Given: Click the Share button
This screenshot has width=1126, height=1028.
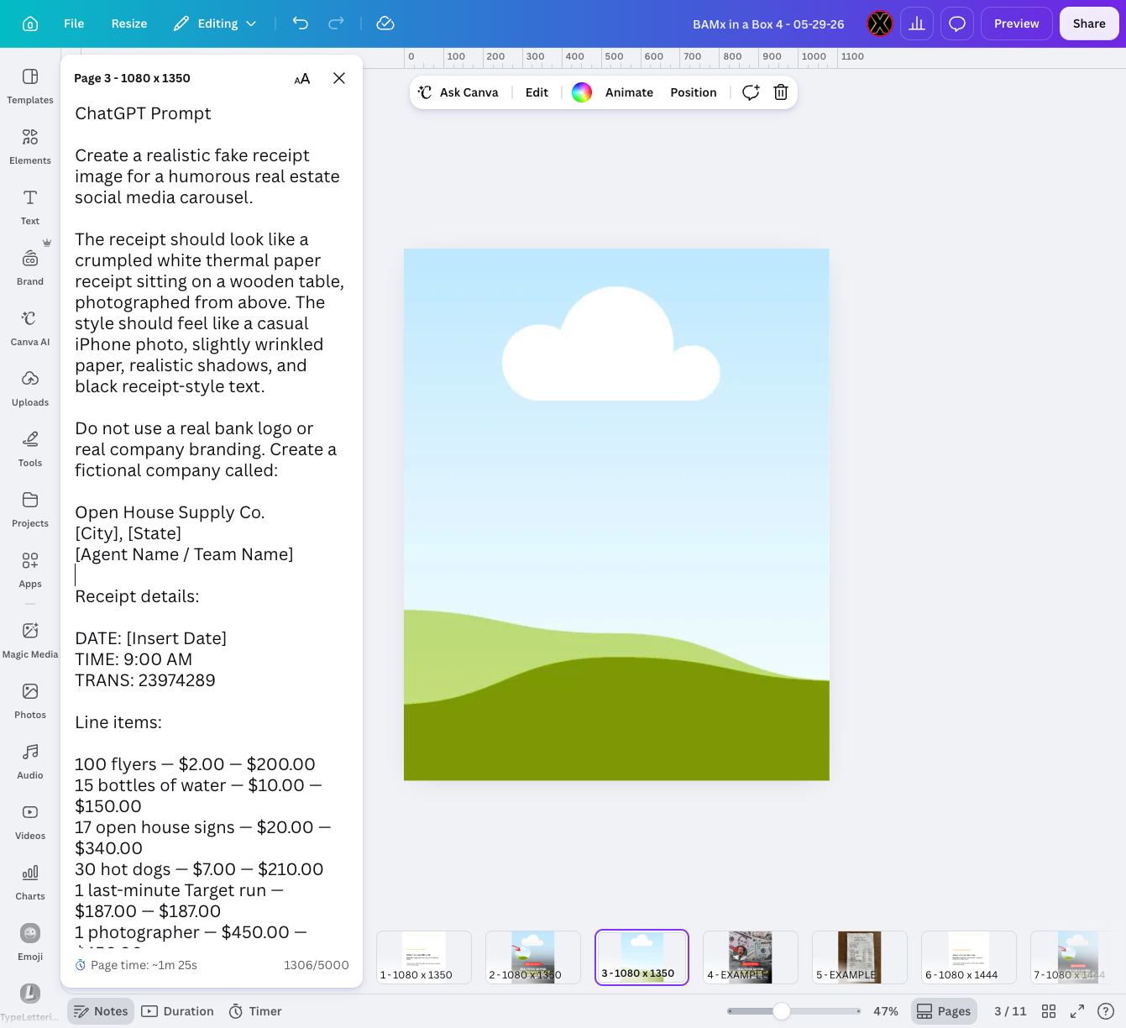Looking at the screenshot, I should coord(1089,24).
